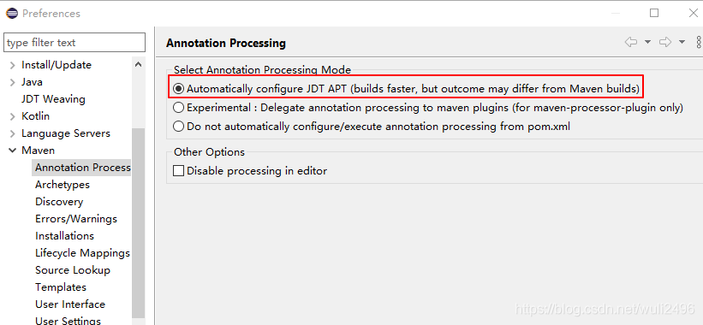
Task: Collapse the Maven tree node
Action: point(13,151)
